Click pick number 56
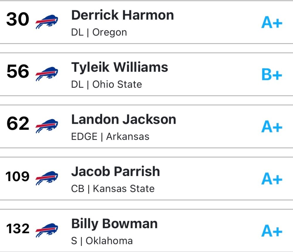Image resolution: width=293 pixels, height=252 pixels. (18, 71)
